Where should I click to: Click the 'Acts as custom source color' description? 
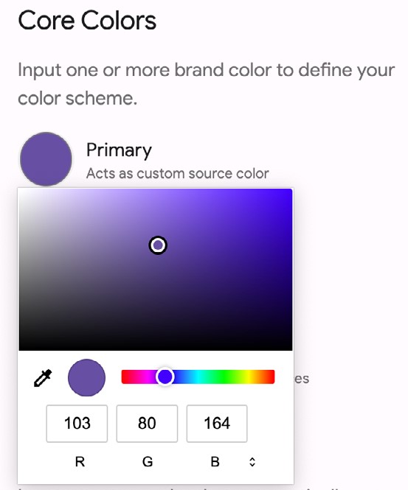(x=177, y=173)
